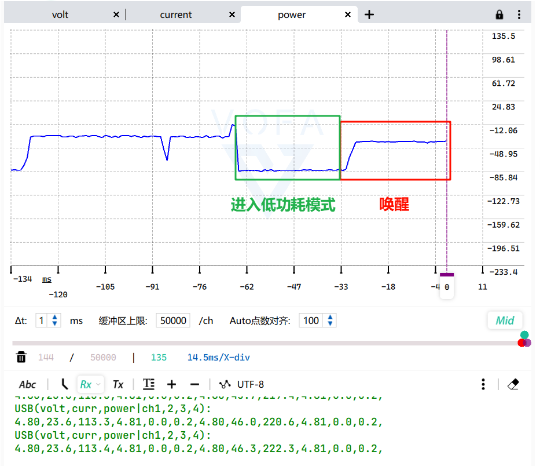Clear buffer with trash can icon
Viewport: 540px width, 466px height.
(x=21, y=357)
